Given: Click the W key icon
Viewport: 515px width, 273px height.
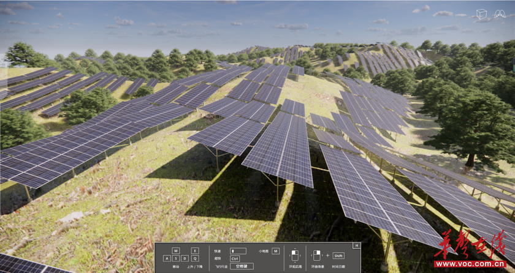Looking at the screenshot, I should coord(176,250).
